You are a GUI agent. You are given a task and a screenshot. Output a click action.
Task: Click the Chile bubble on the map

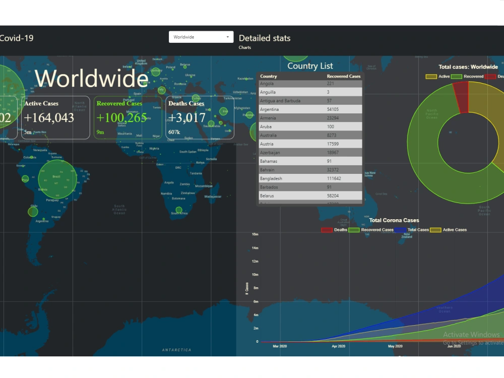click(33, 212)
